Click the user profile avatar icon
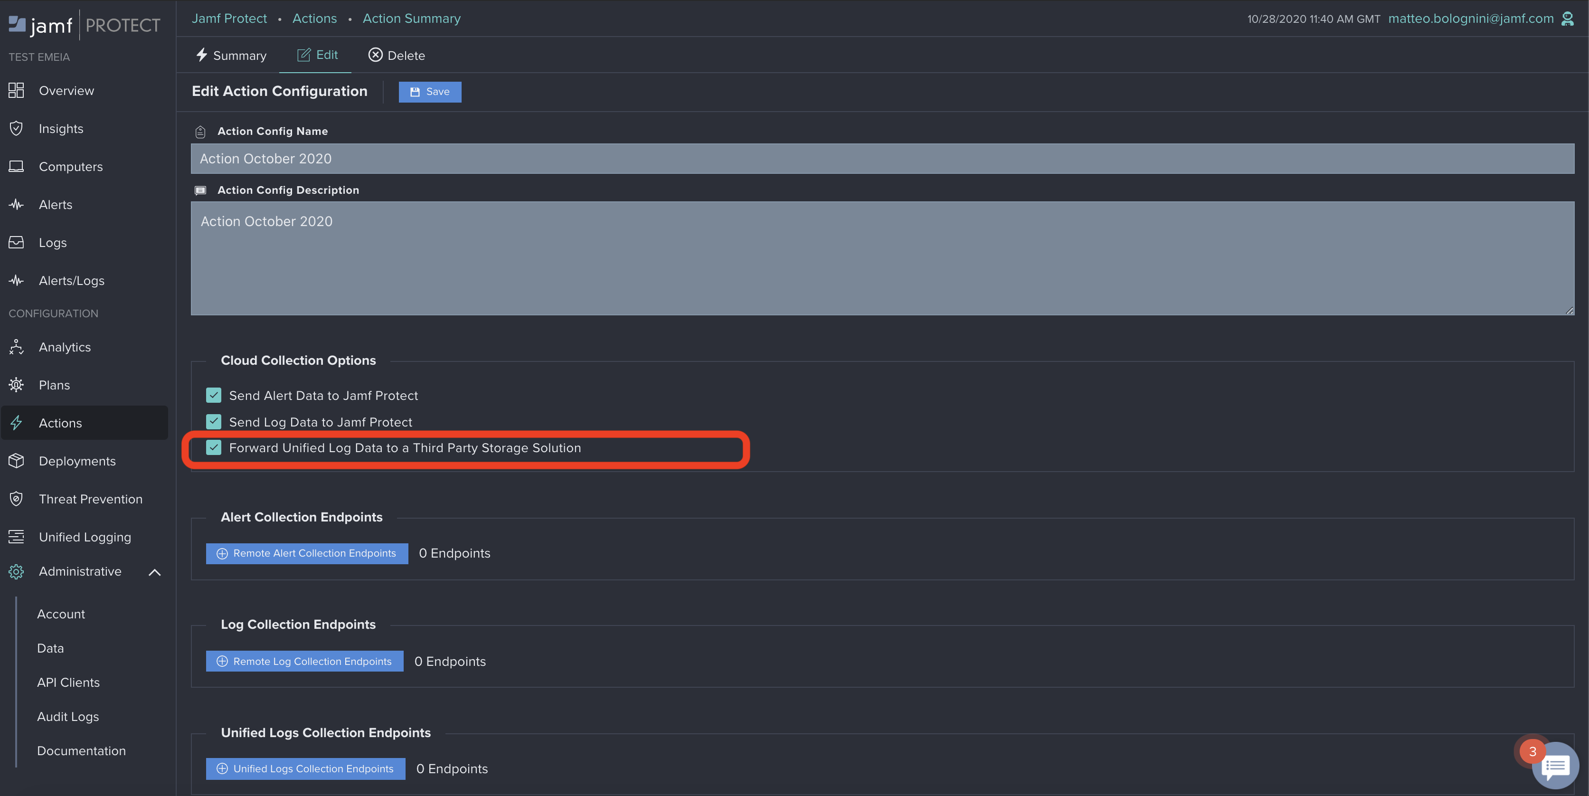The image size is (1589, 796). tap(1568, 19)
